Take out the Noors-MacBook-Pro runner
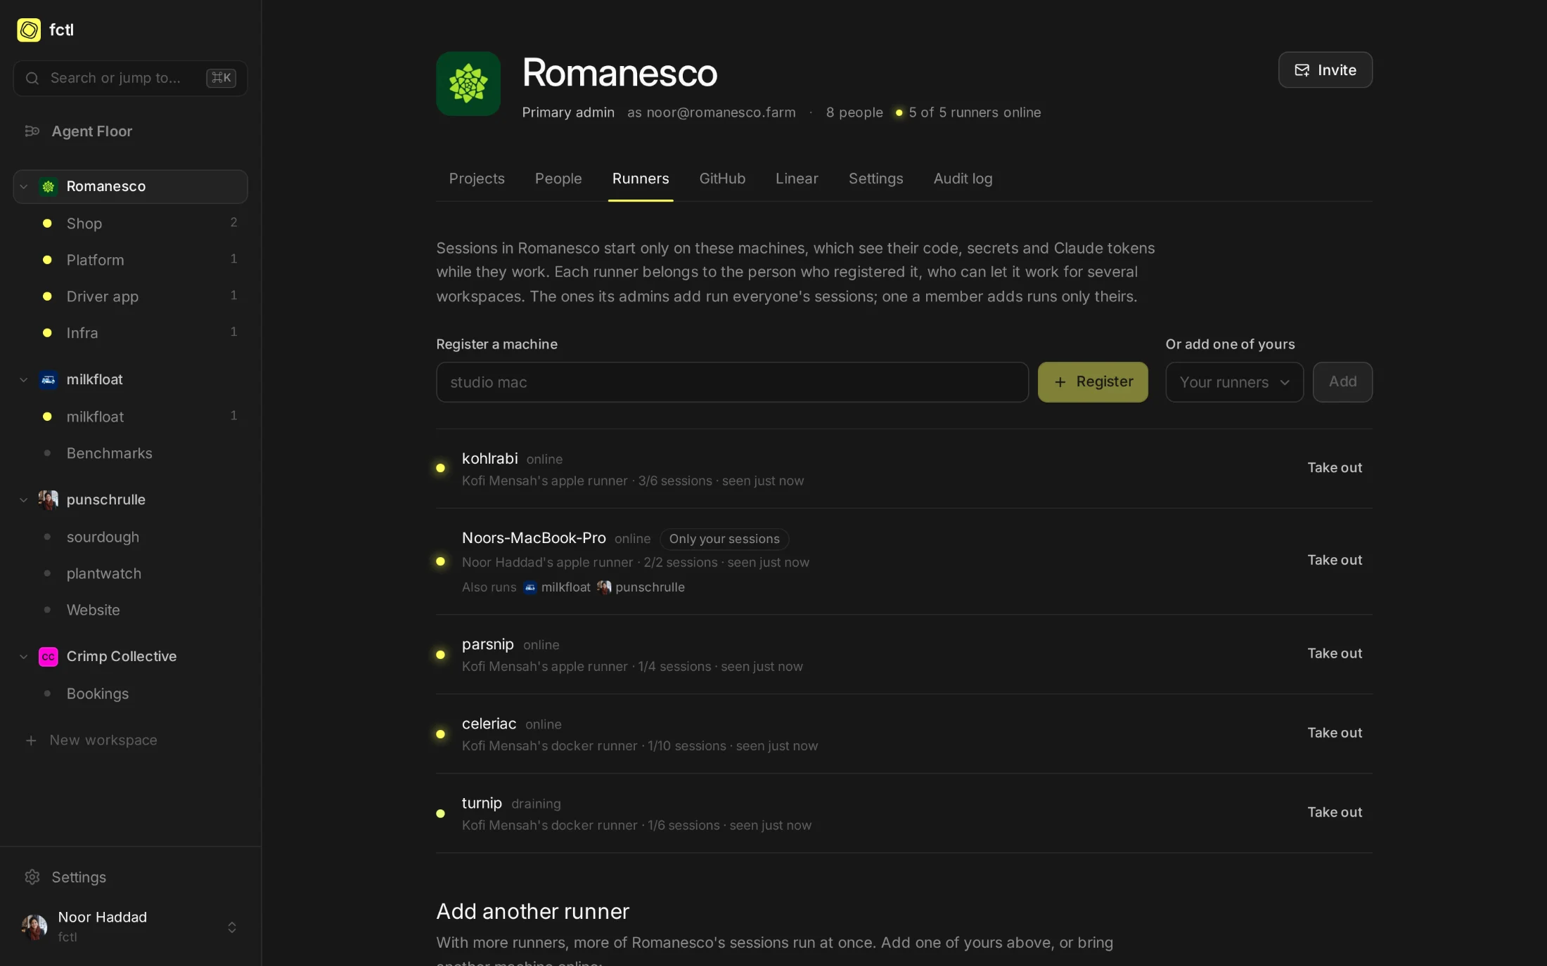The width and height of the screenshot is (1547, 966). [x=1335, y=561]
